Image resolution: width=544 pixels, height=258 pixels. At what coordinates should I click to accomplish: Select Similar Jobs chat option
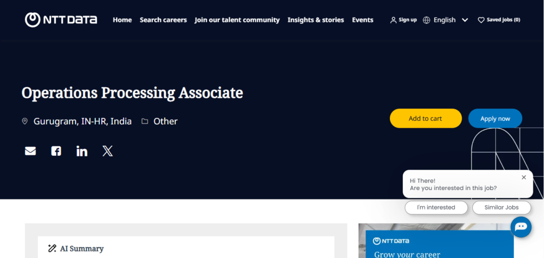(501, 207)
